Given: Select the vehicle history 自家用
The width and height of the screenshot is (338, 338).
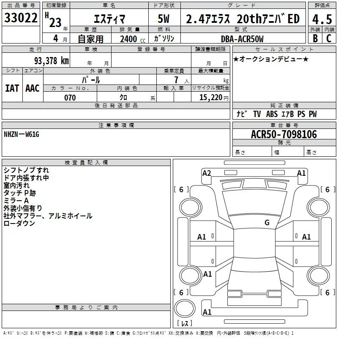Looking at the screenshot, I should point(90,39).
